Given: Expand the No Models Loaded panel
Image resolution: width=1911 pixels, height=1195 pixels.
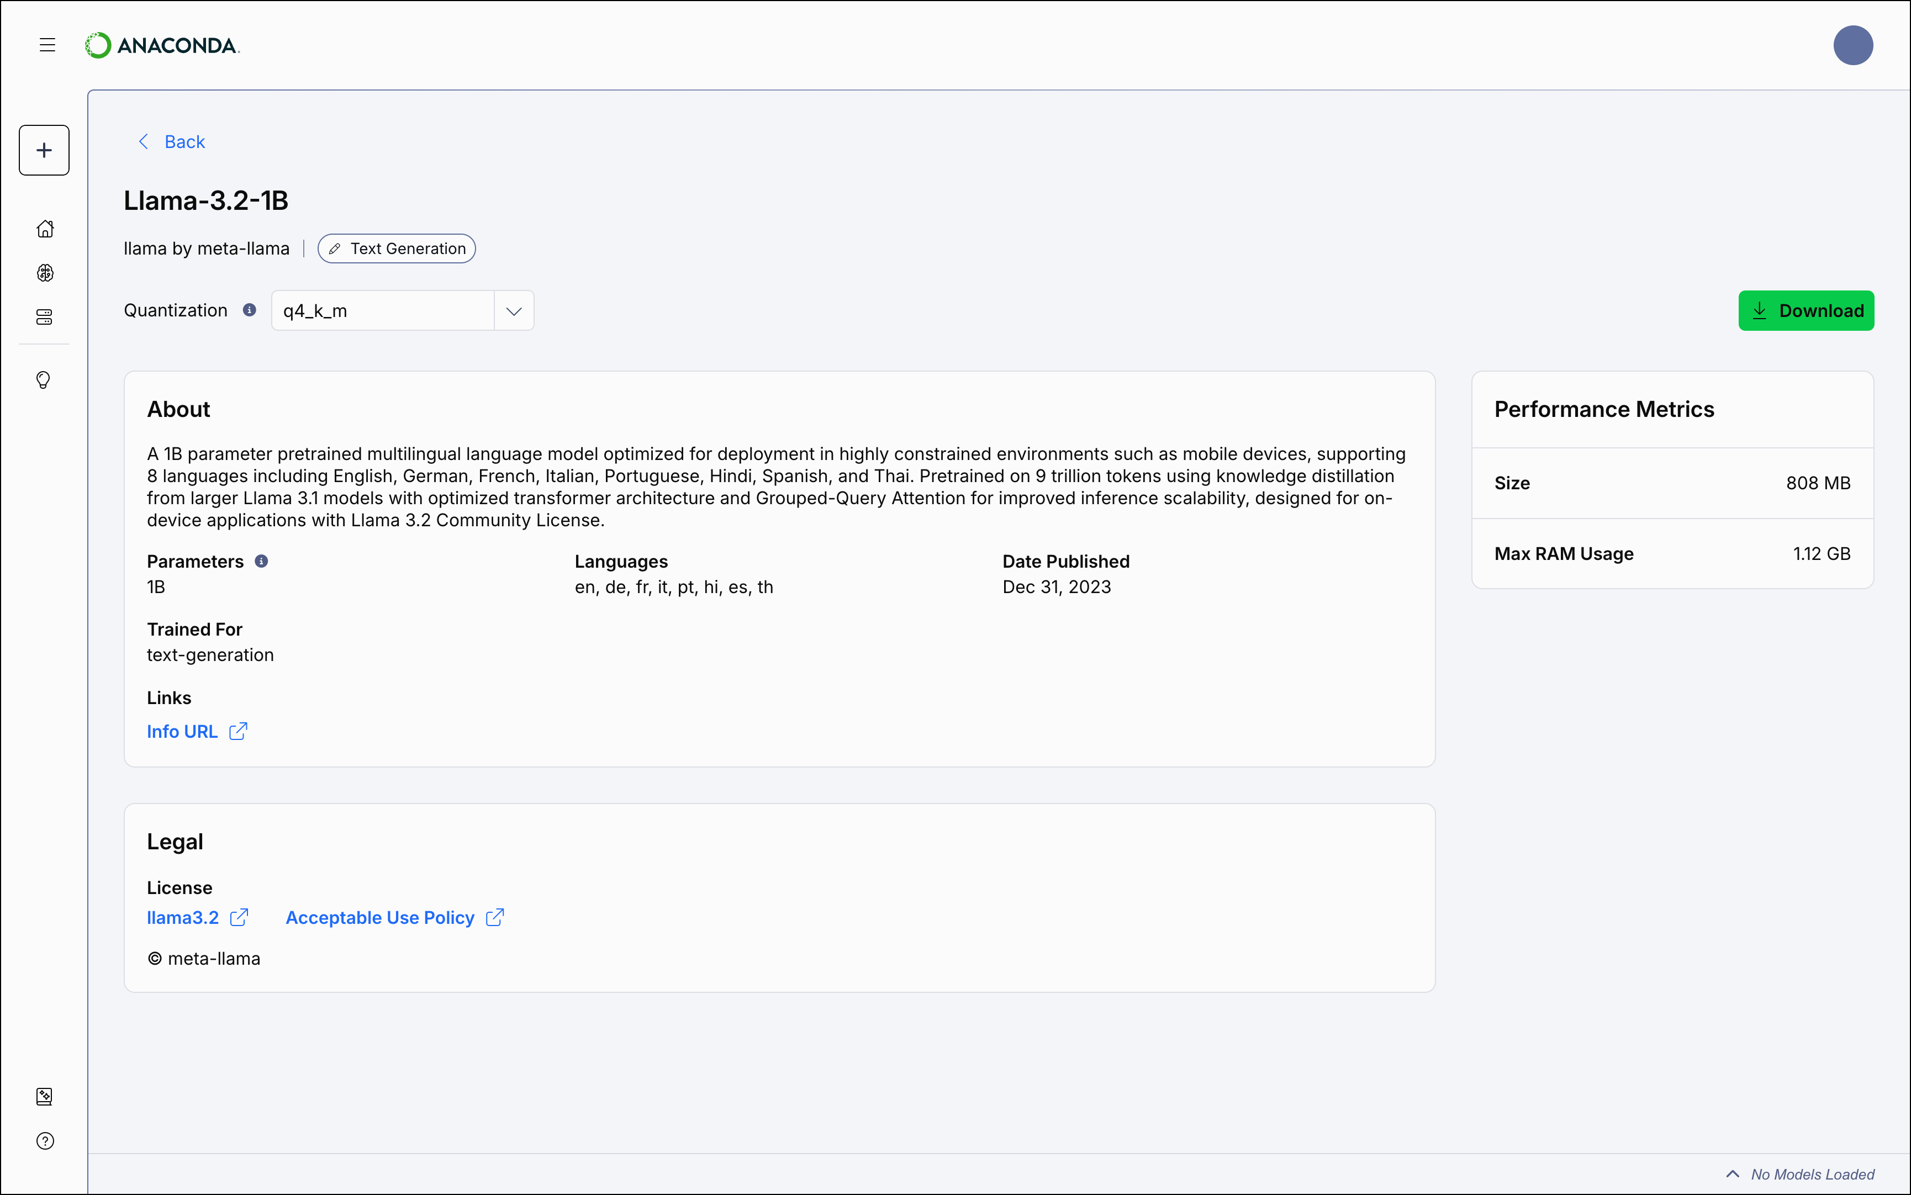Looking at the screenshot, I should (1799, 1173).
